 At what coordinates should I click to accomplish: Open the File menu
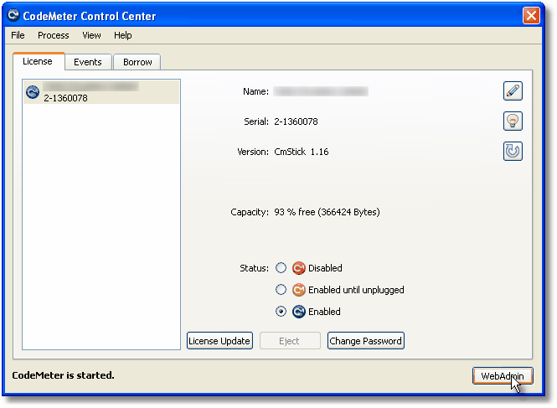pyautogui.click(x=18, y=35)
